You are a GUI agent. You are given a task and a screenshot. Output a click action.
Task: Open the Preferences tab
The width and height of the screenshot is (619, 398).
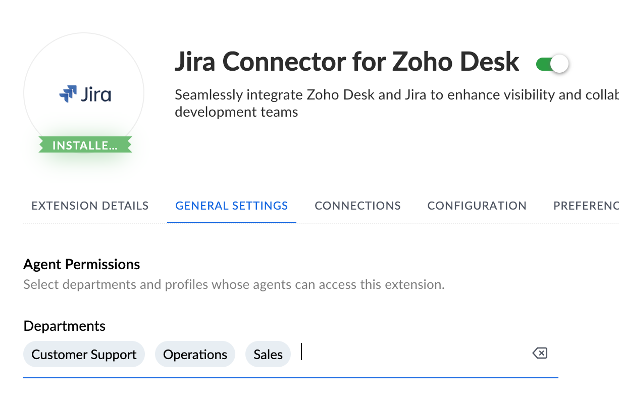click(586, 206)
